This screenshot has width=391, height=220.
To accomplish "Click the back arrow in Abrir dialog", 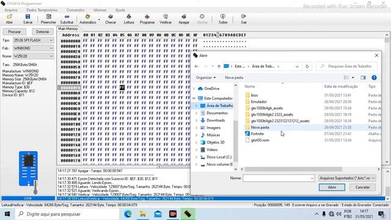I will pos(197,67).
